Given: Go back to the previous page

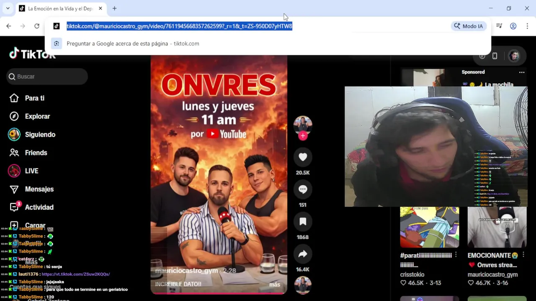Looking at the screenshot, I should tap(9, 26).
